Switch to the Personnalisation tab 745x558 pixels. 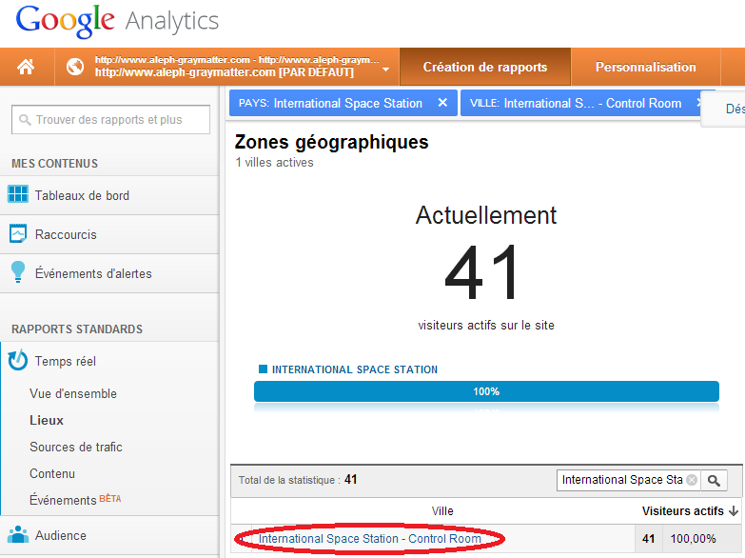tap(645, 67)
